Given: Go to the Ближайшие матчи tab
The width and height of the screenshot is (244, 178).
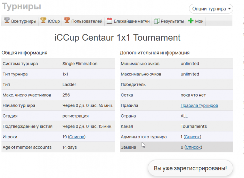Looking at the screenshot, I should [128, 21].
